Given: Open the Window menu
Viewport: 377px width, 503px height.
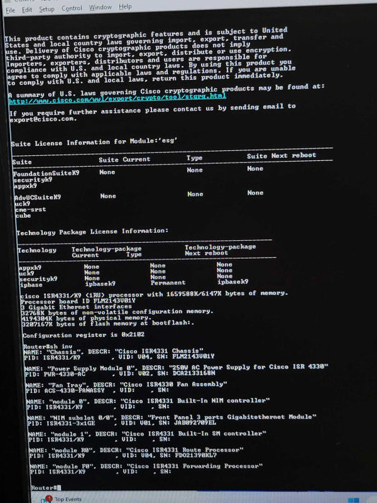Looking at the screenshot, I should pos(101,7).
